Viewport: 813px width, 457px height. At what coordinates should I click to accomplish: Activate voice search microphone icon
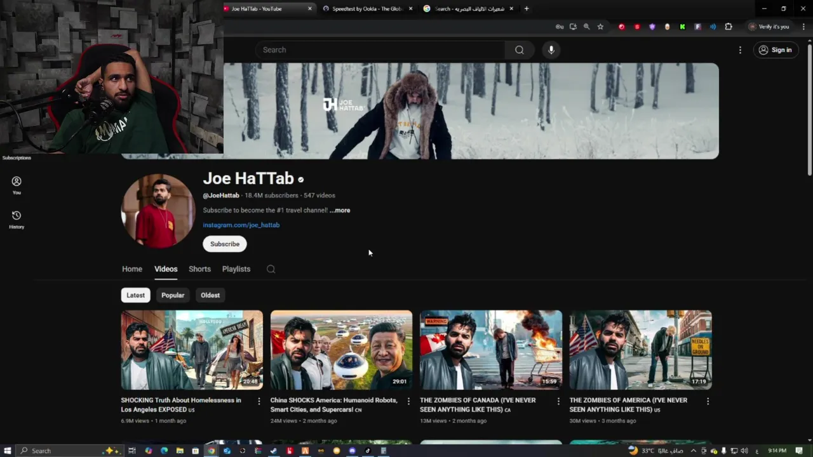[x=551, y=50]
